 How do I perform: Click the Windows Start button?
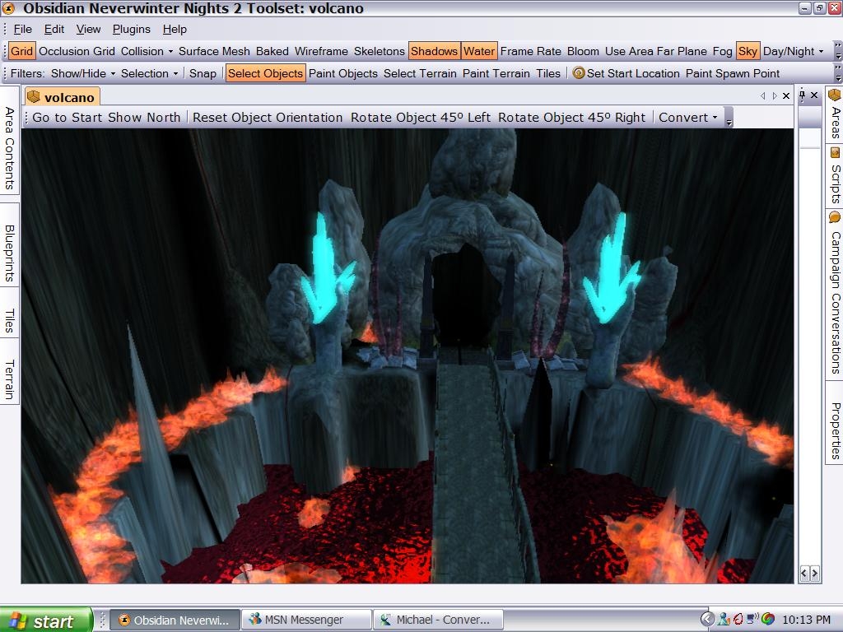(x=45, y=620)
